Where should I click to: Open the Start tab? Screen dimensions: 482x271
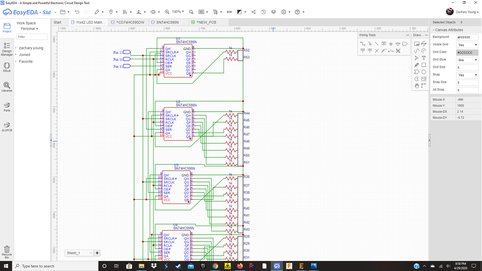click(58, 22)
